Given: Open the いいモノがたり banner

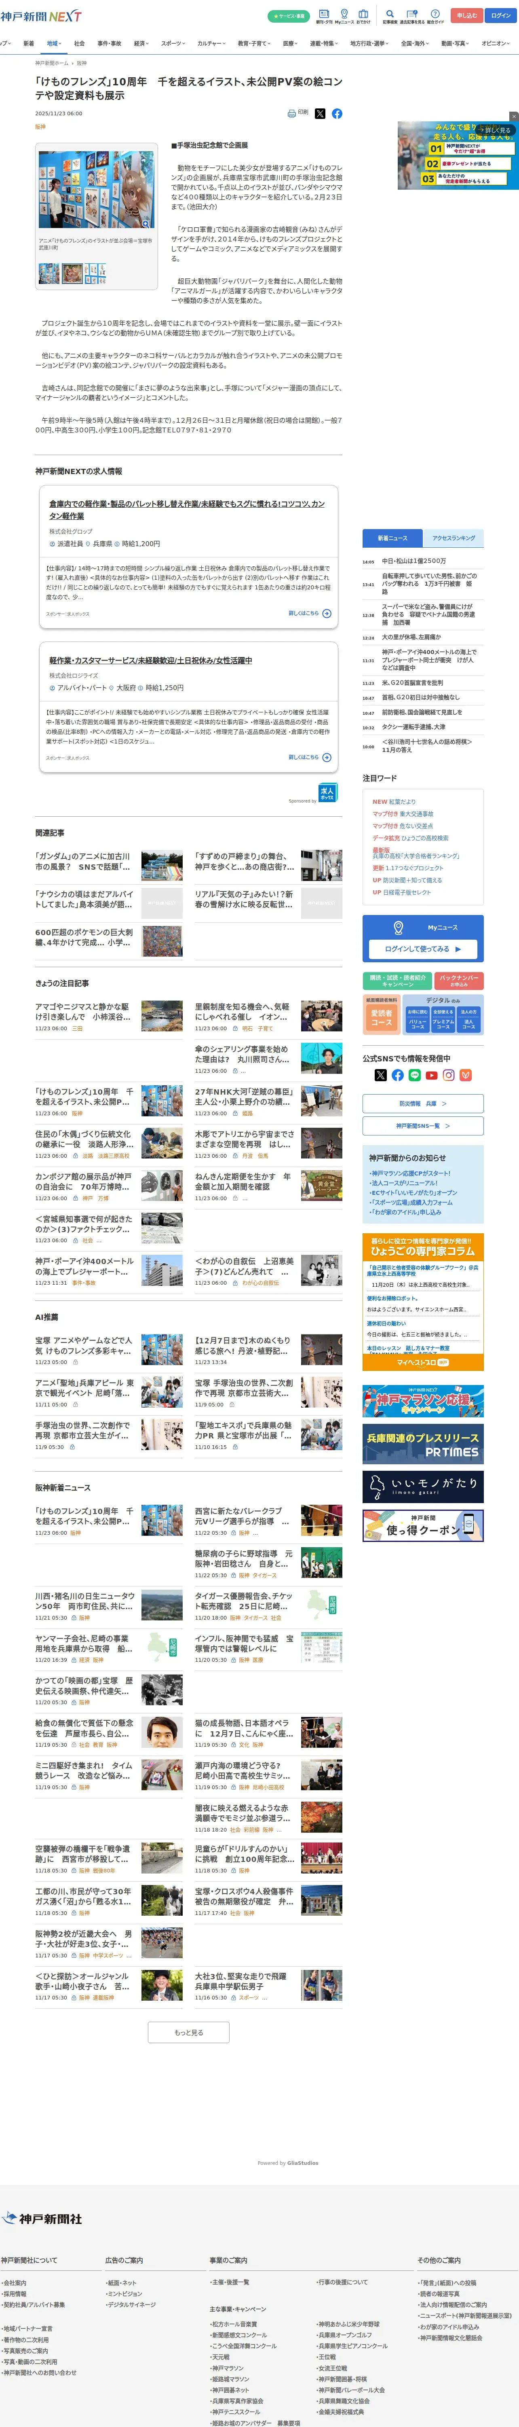Looking at the screenshot, I should coord(423,1486).
